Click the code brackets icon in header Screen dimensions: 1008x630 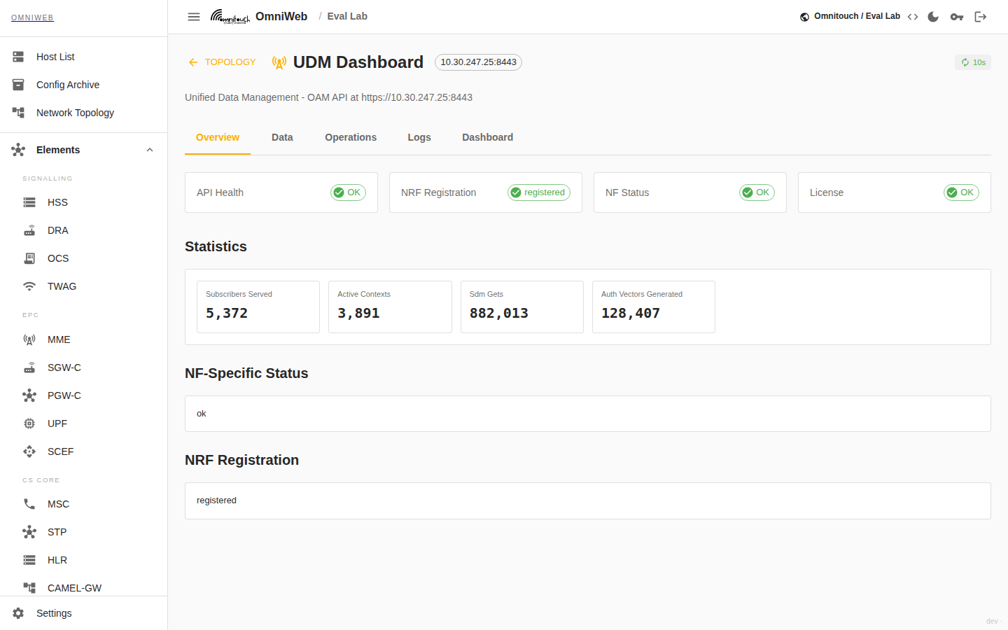tap(913, 17)
